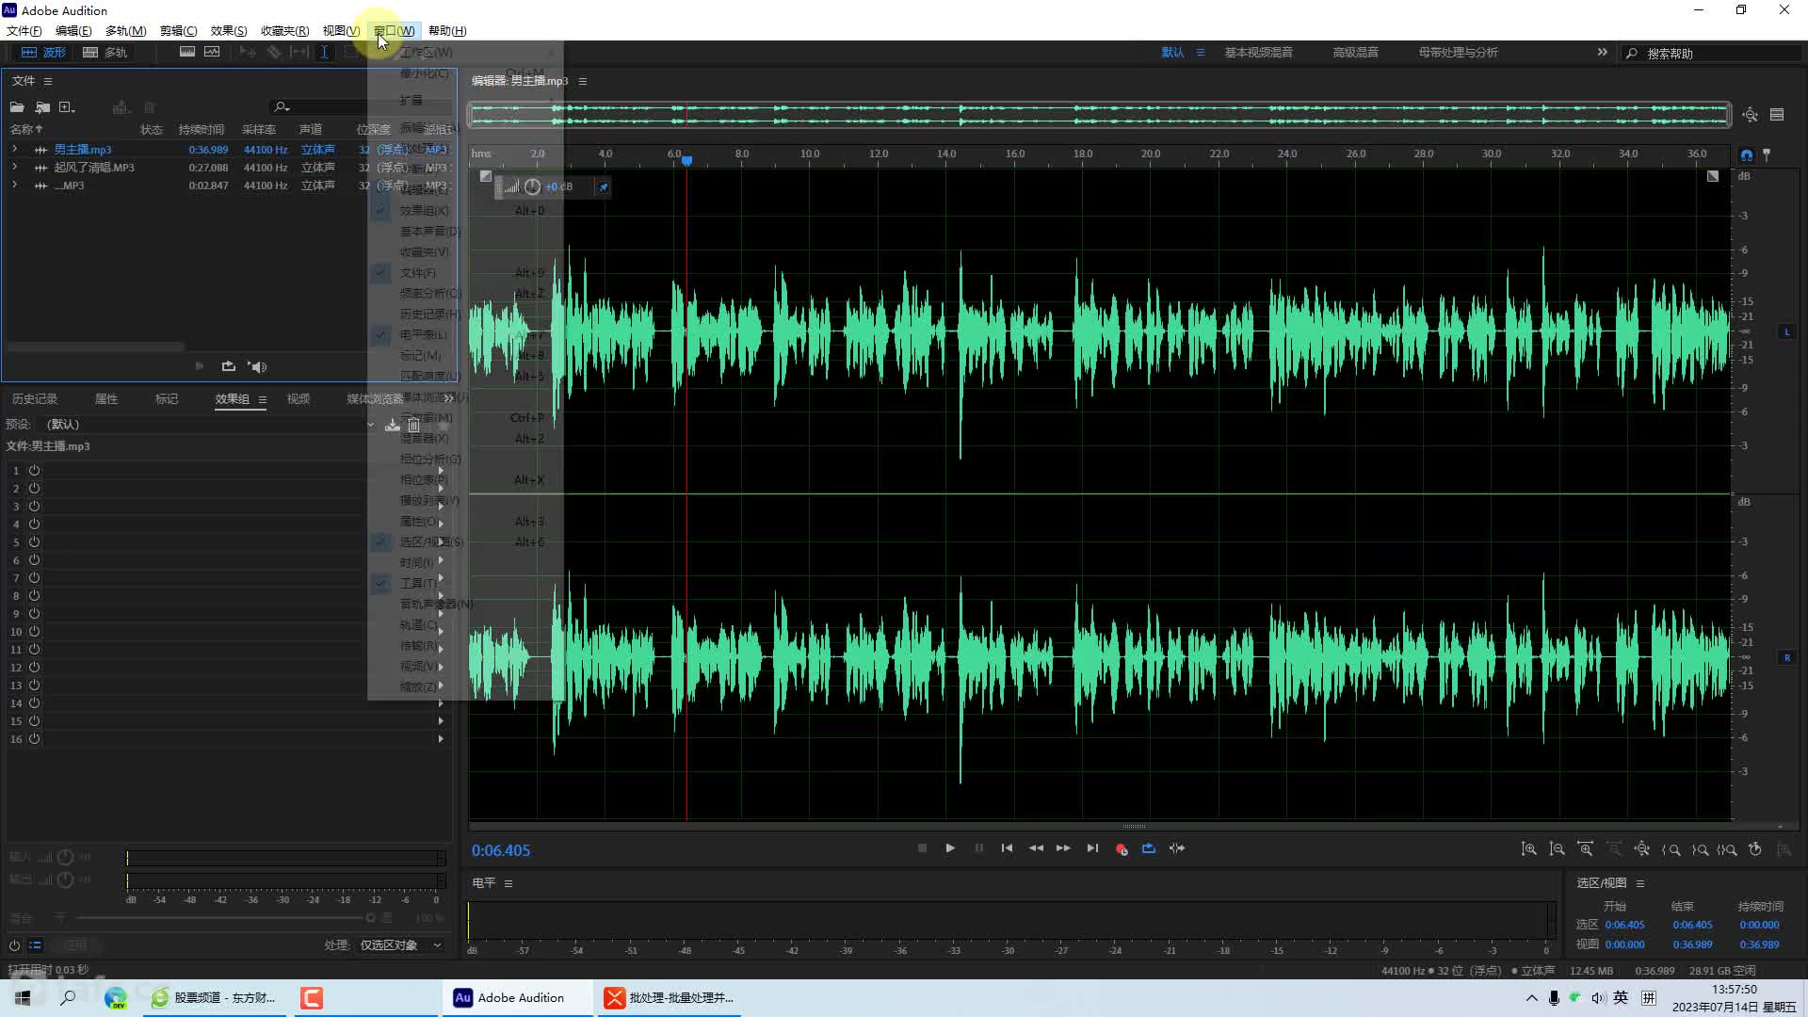Show the spectral pitch display
The height and width of the screenshot is (1017, 1808).
point(212,52)
